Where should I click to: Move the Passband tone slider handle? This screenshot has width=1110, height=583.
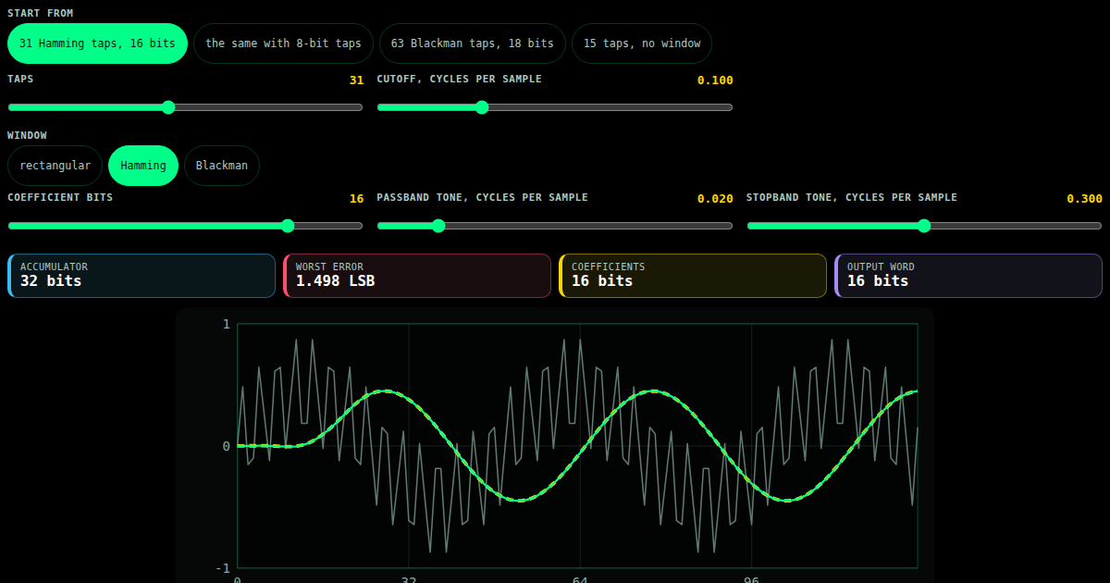click(438, 226)
